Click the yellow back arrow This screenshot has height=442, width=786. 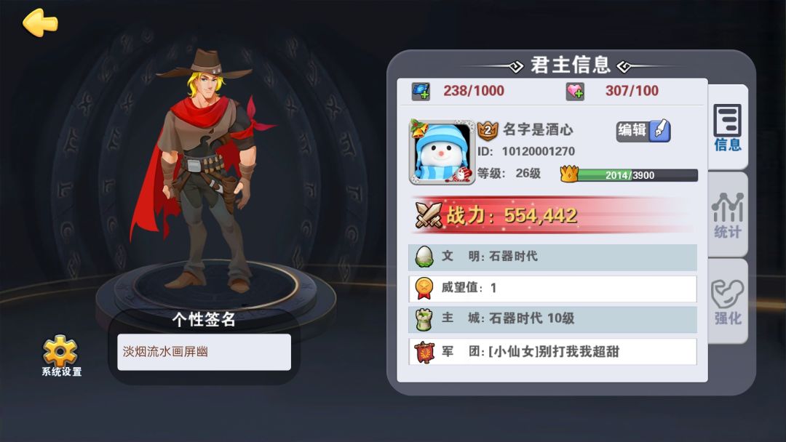(40, 23)
